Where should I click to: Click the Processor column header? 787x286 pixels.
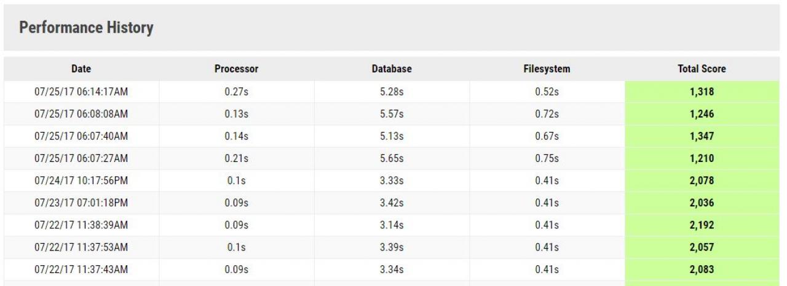coord(236,69)
